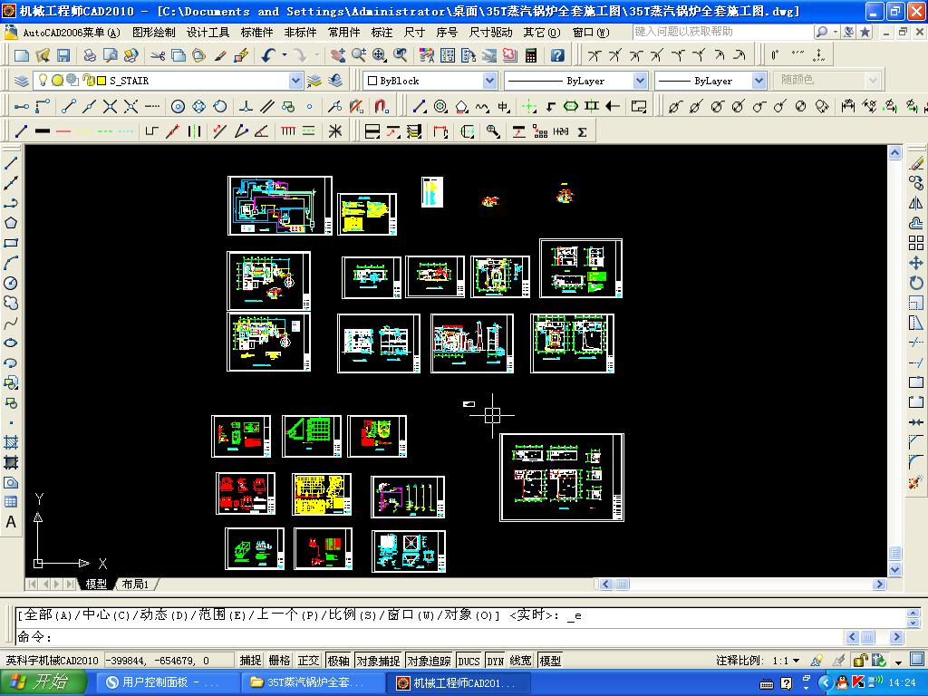
Task: Open the 图形绘制 menu
Action: coord(154,32)
